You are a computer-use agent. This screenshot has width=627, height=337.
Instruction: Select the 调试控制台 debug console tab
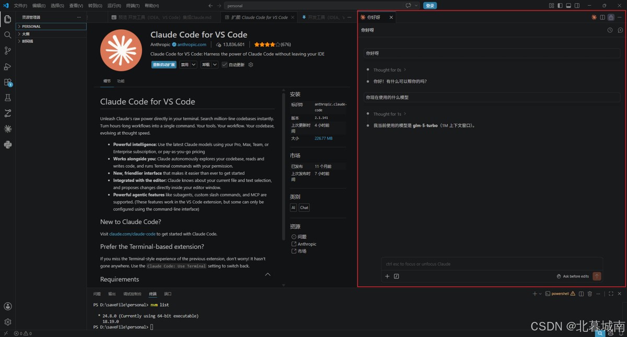tap(132, 294)
